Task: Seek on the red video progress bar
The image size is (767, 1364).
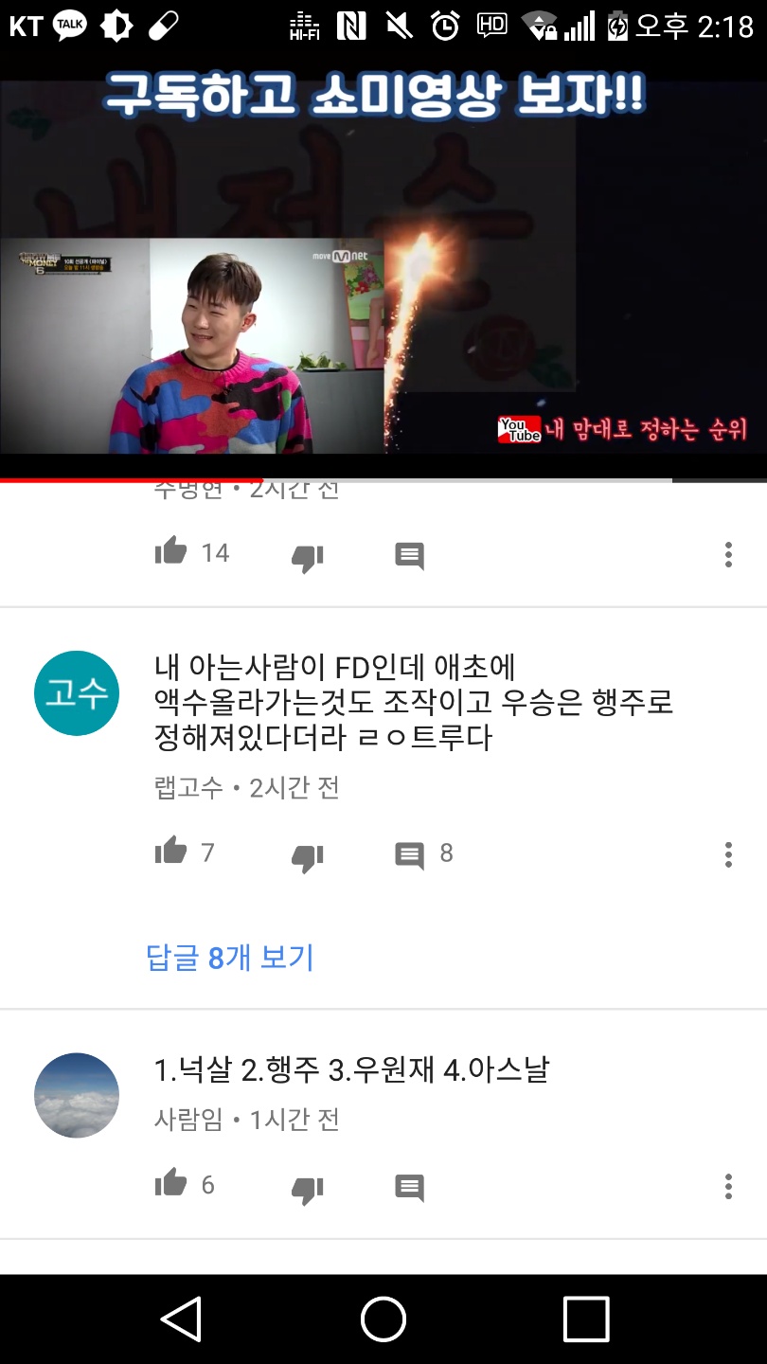Action: (x=383, y=480)
